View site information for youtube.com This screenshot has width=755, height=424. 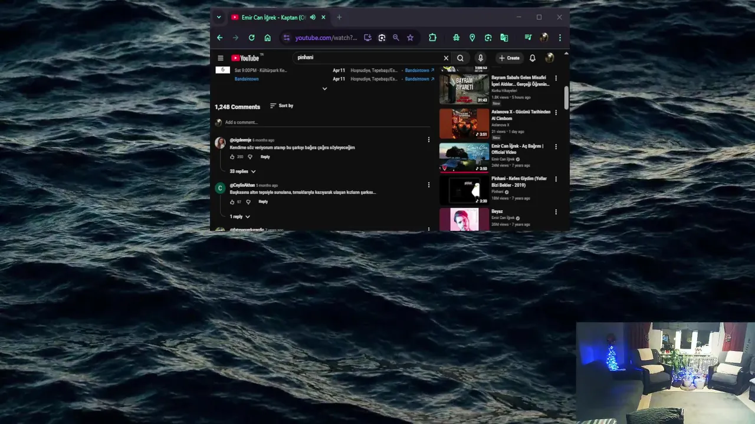[287, 38]
